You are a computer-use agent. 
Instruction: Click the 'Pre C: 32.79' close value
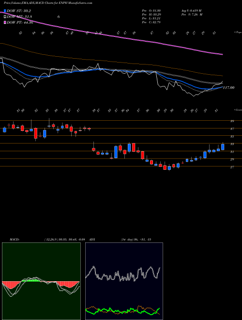tap(151, 22)
